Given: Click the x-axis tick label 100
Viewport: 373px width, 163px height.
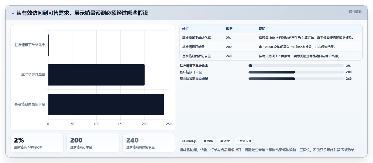Looking at the screenshot, I should 96,124.
